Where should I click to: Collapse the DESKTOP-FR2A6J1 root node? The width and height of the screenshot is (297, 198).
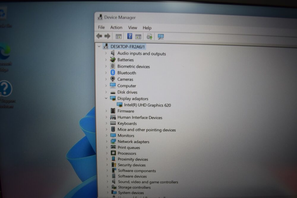point(99,46)
